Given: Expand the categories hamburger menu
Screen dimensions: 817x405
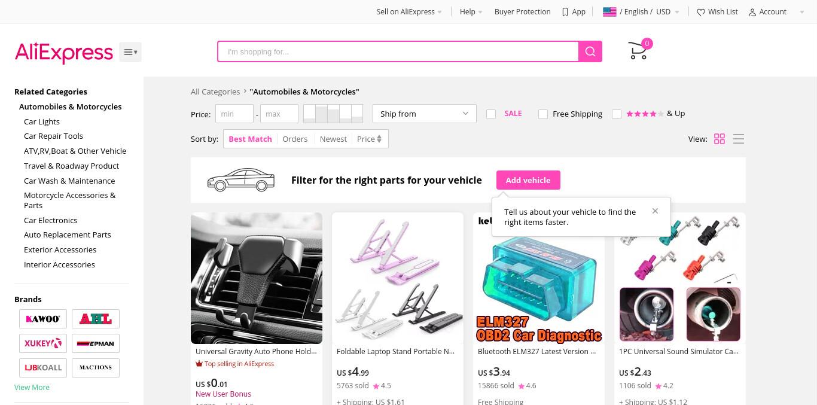Looking at the screenshot, I should point(130,52).
